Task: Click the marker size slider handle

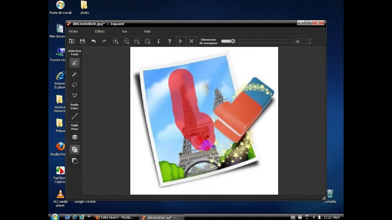Action: pos(233,41)
